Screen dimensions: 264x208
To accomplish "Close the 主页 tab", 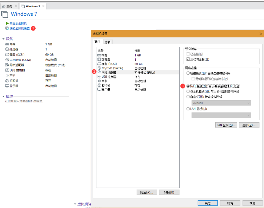I will tap(16, 6).
